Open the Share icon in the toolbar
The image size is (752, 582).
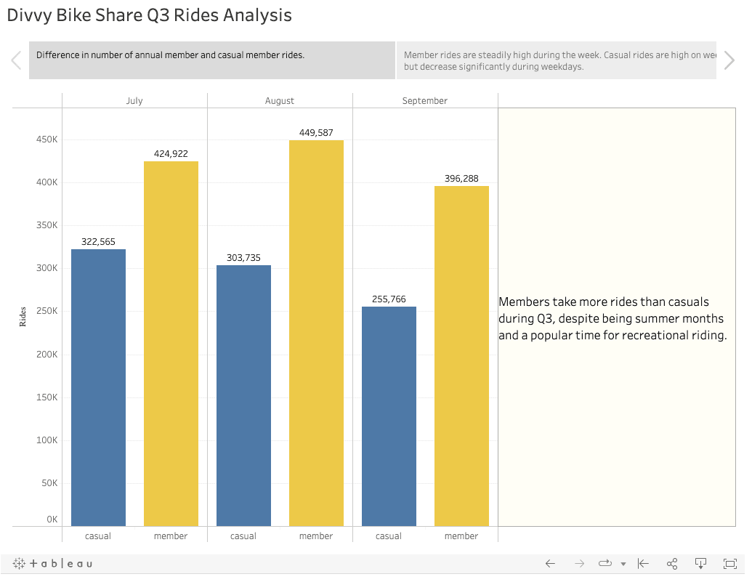click(672, 563)
